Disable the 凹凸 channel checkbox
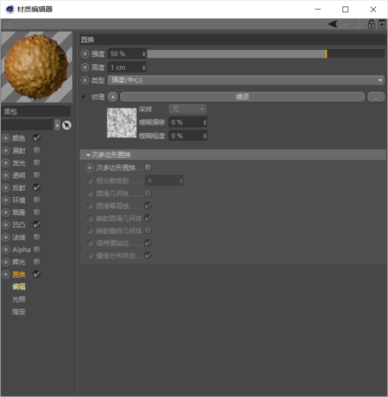Viewport: 388px width, 397px height. tap(37, 225)
